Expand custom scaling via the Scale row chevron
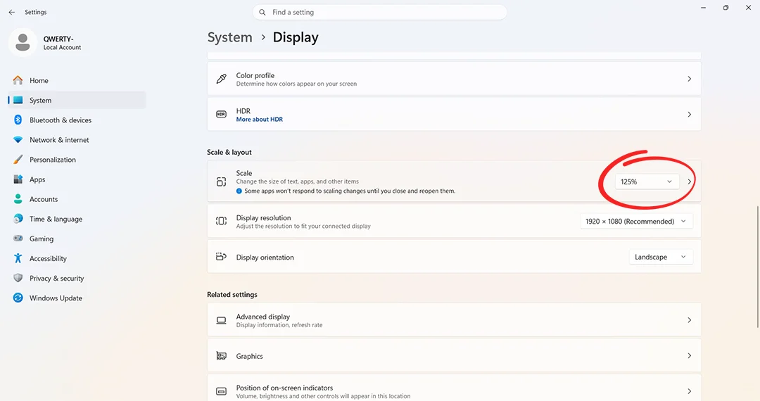 pos(689,182)
